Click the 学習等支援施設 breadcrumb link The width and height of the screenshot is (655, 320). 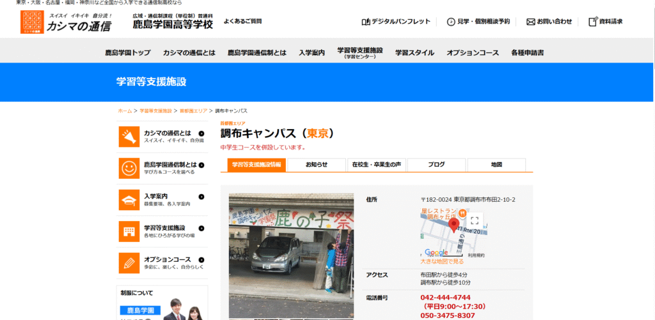coord(156,111)
